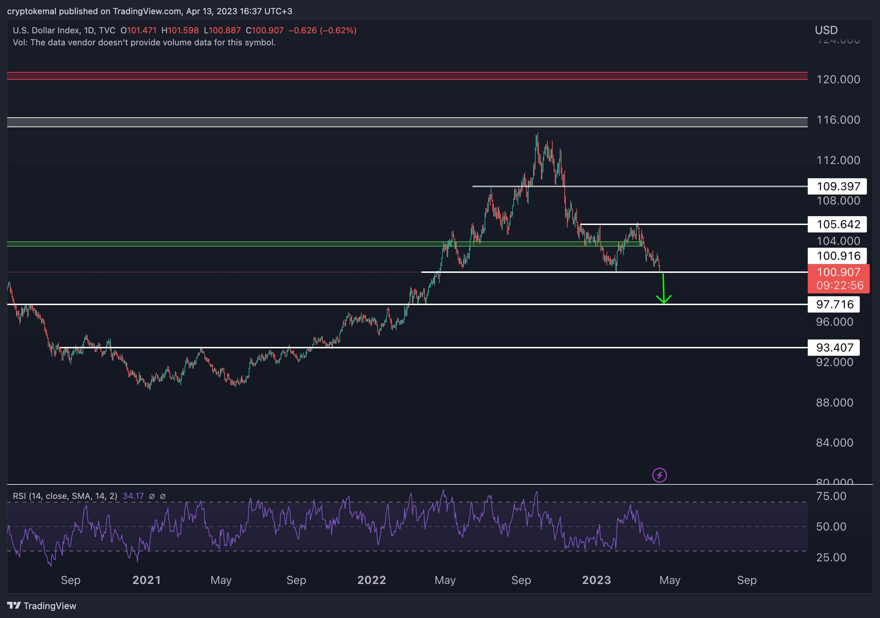This screenshot has height=618, width=880.
Task: Select the 109.397 horizontal line label
Action: tap(838, 186)
